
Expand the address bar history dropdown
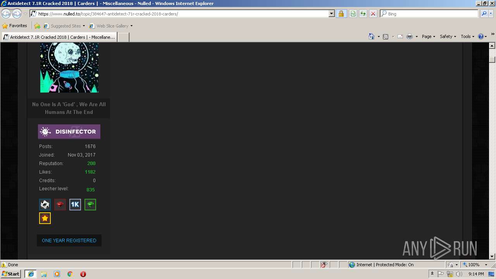coord(332,14)
